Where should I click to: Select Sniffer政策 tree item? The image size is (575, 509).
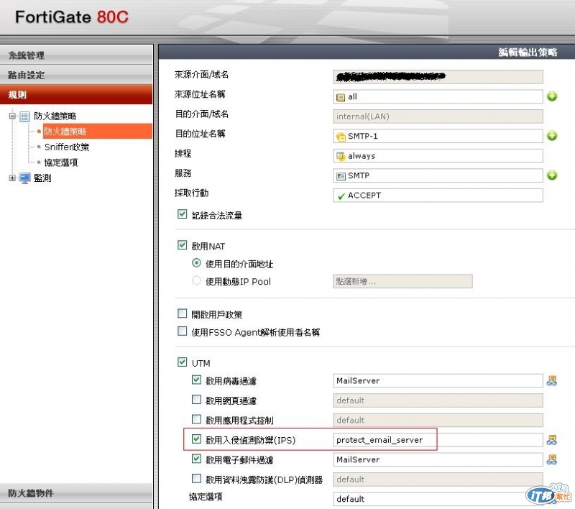point(67,147)
